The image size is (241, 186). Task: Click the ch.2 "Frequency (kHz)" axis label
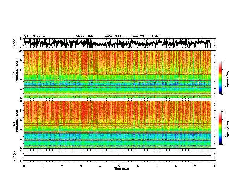coord(17,121)
